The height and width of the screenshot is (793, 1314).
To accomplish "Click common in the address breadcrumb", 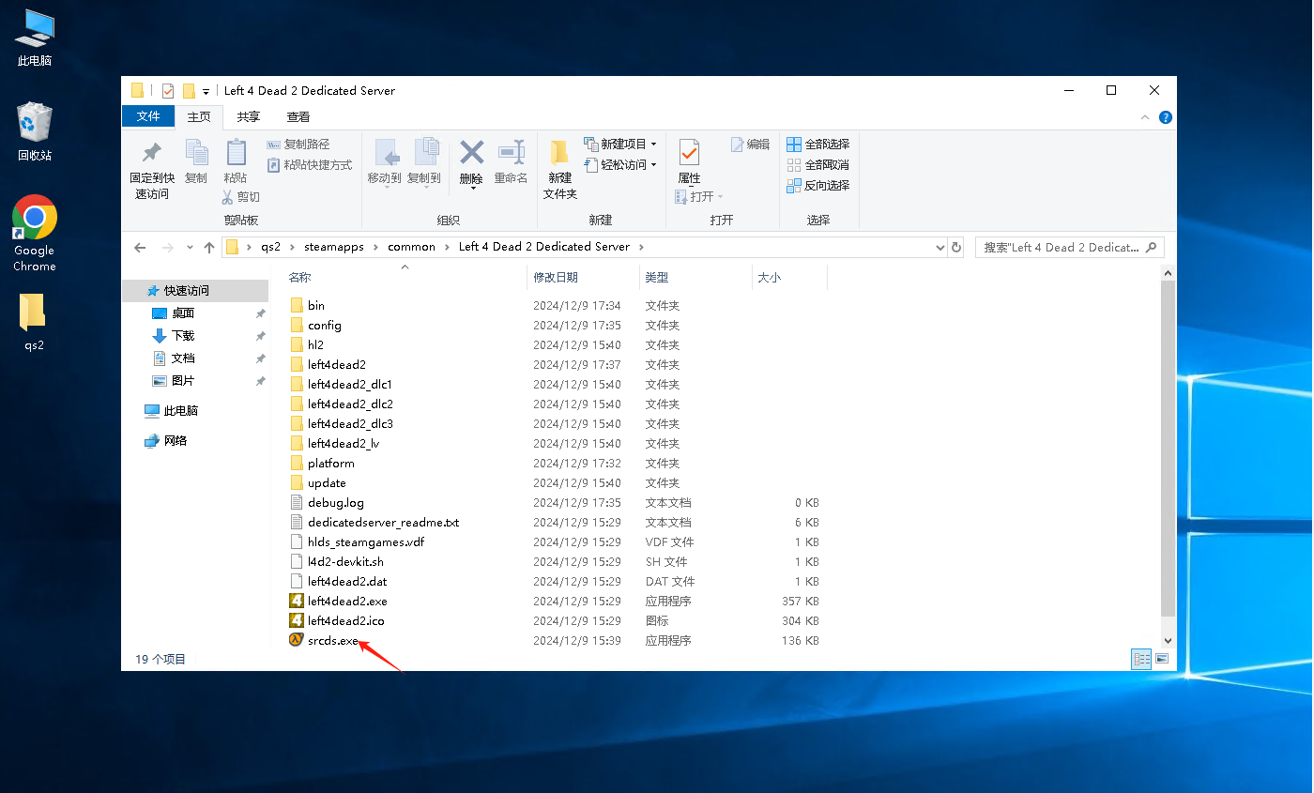I will (411, 247).
